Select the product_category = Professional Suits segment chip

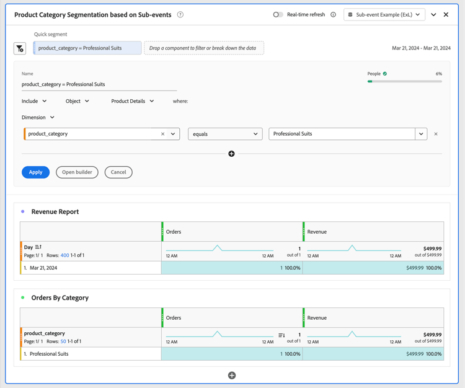click(x=87, y=48)
